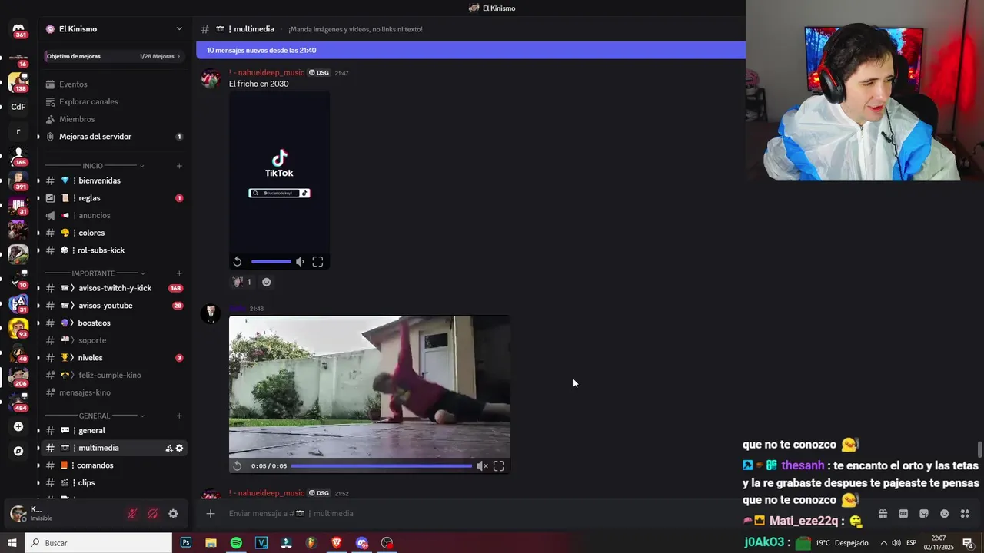The image size is (984, 553).
Task: Open the niveles channel
Action: click(x=114, y=358)
